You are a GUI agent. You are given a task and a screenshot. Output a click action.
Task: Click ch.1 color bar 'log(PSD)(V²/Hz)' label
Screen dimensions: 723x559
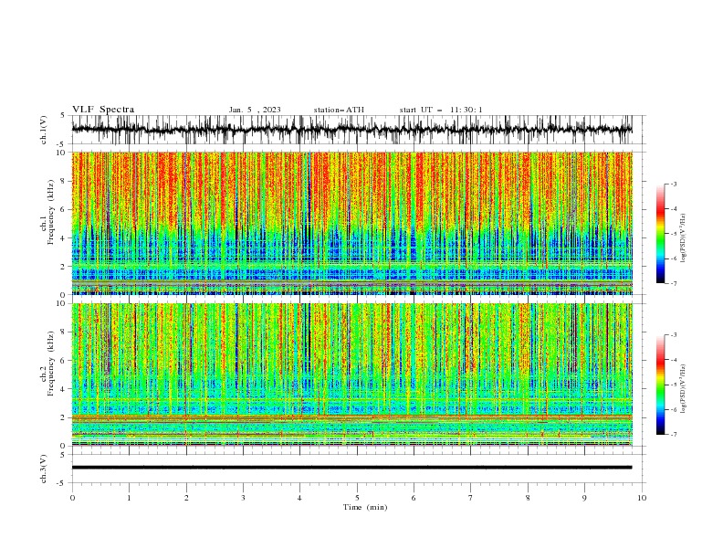coord(684,238)
